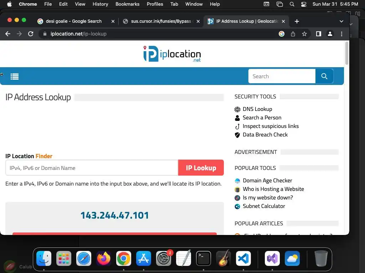Open the Bookmarks menu
Image resolution: width=365 pixels, height=273 pixels.
click(x=127, y=4)
